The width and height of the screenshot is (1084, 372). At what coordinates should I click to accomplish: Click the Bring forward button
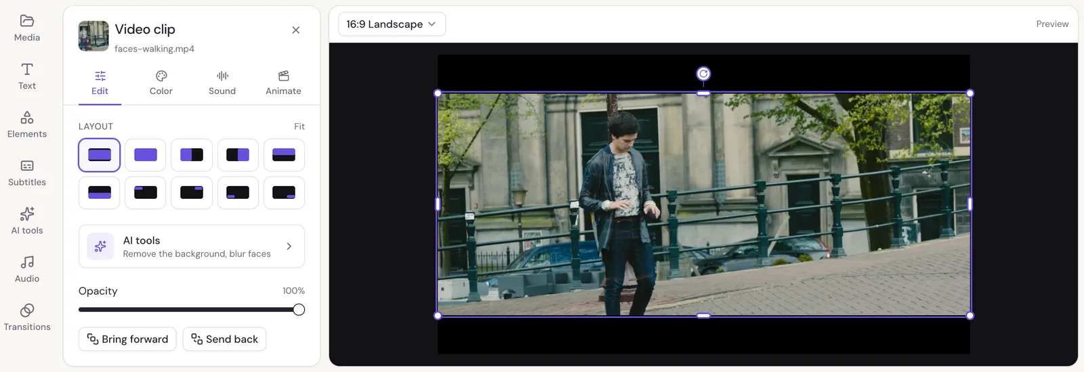[127, 339]
